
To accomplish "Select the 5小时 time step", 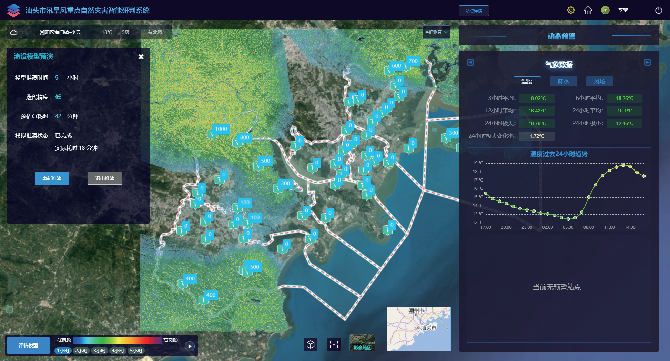I will [x=136, y=351].
